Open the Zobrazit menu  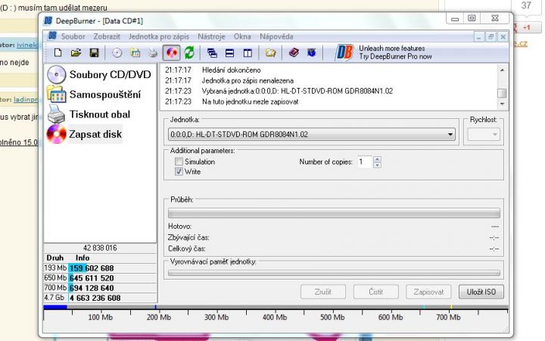(107, 36)
